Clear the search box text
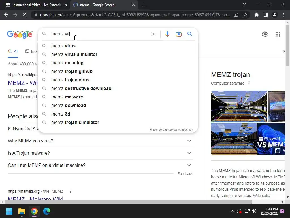 153,34
